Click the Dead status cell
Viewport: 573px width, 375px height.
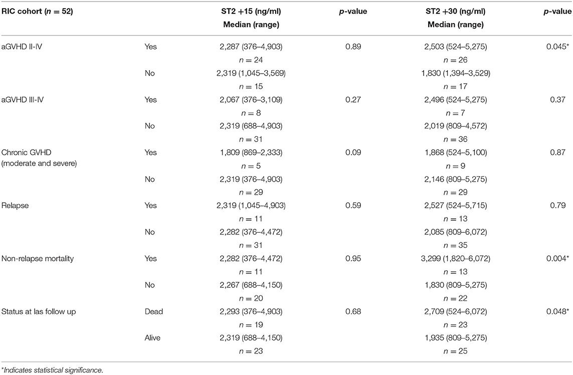[153, 311]
